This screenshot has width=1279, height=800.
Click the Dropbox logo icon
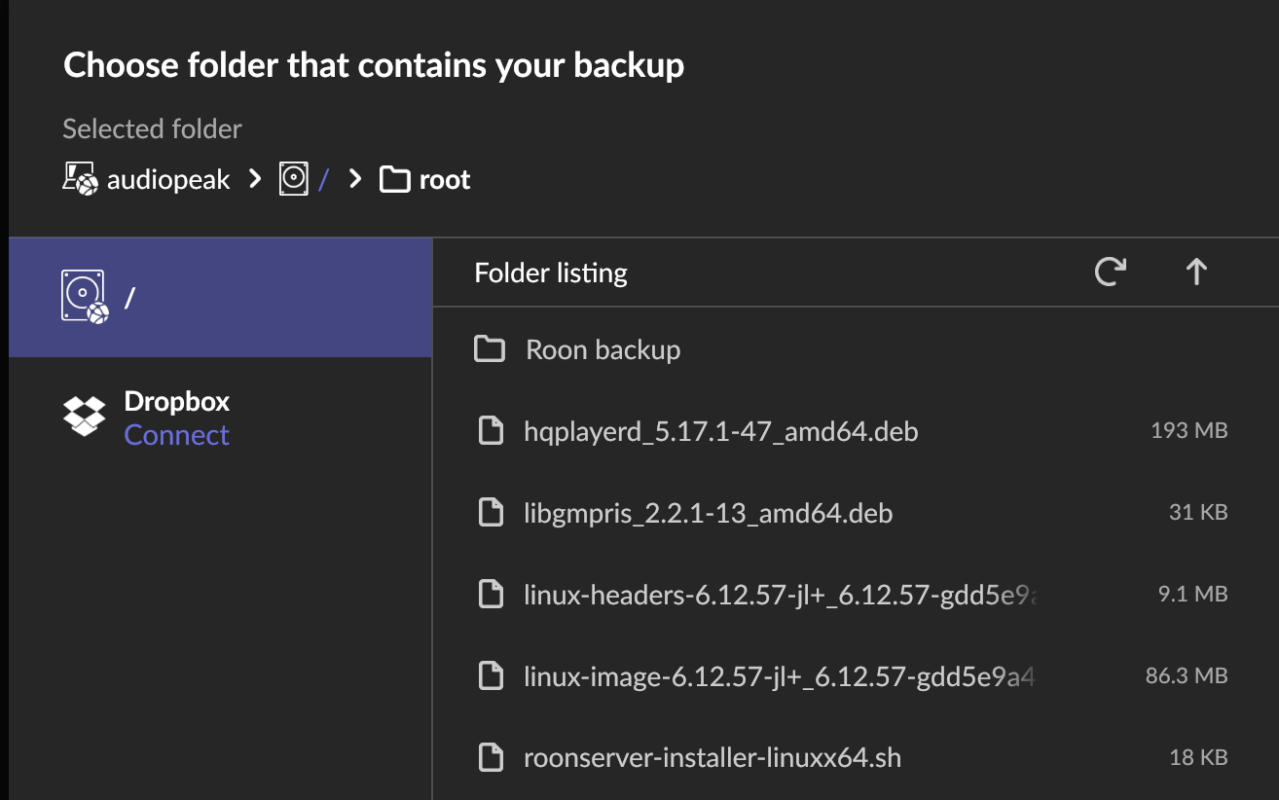point(84,416)
